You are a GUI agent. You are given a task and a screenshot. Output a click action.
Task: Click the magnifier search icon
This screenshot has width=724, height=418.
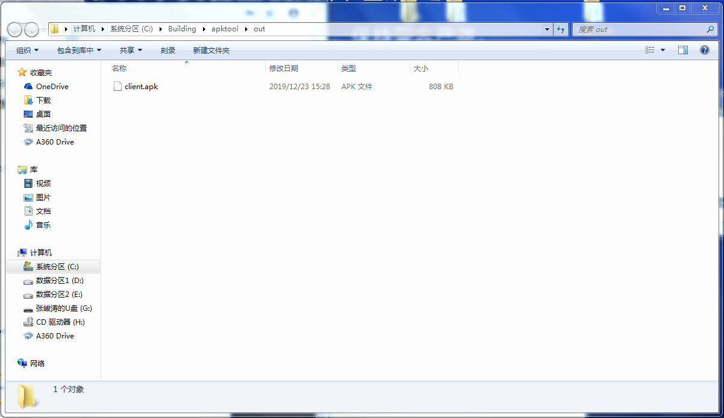pyautogui.click(x=710, y=29)
